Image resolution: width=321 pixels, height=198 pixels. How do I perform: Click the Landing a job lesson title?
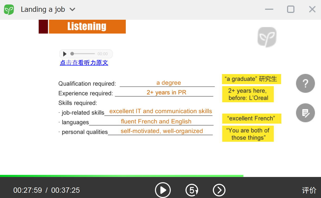[x=43, y=9]
